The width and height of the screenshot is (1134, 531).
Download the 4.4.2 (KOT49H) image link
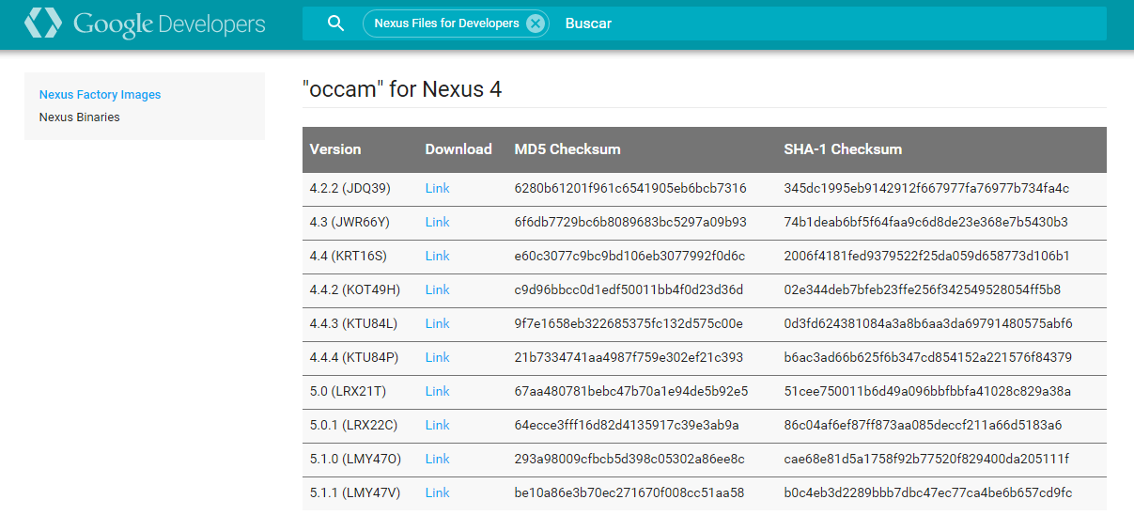click(437, 289)
